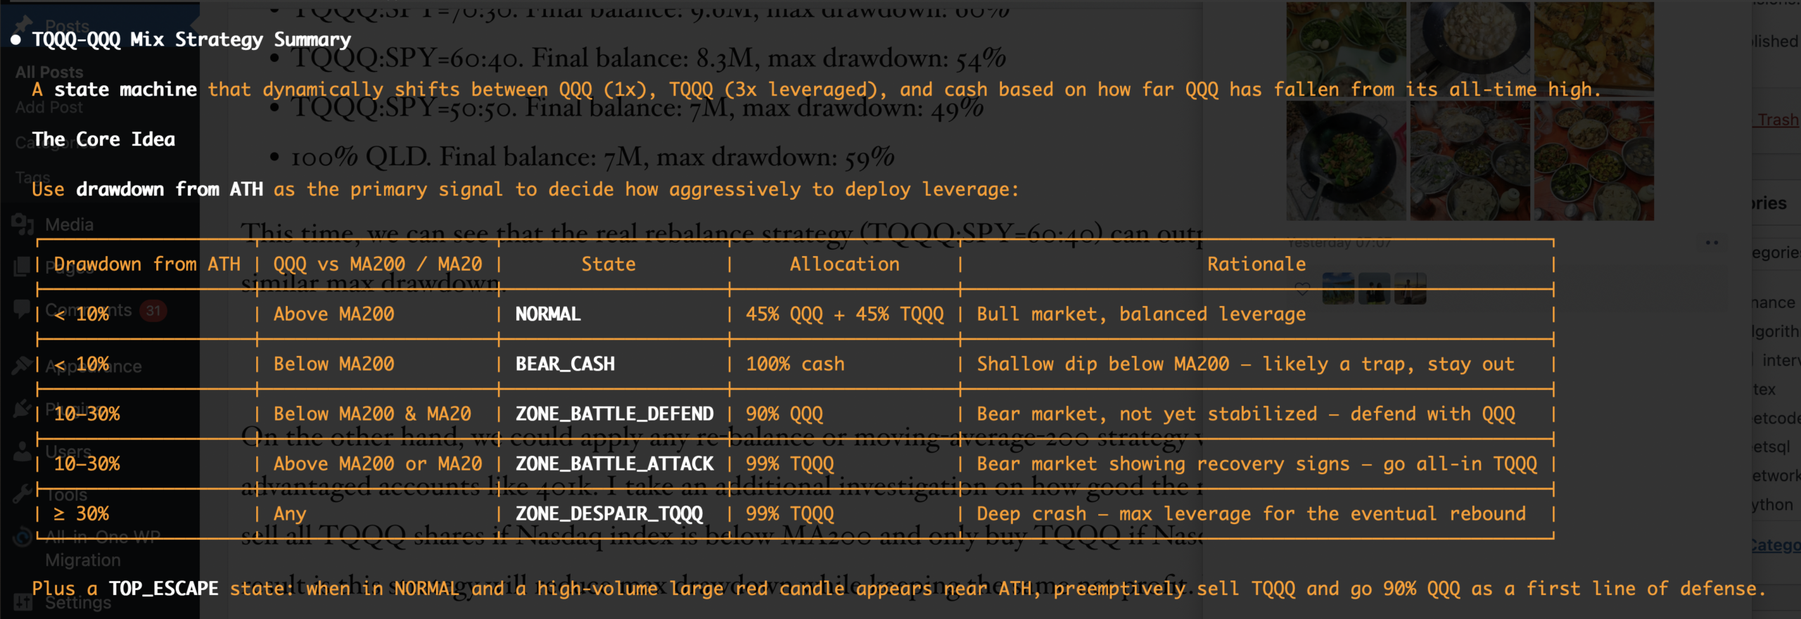
Task: Like the photo post with heart icon
Action: point(1302,289)
